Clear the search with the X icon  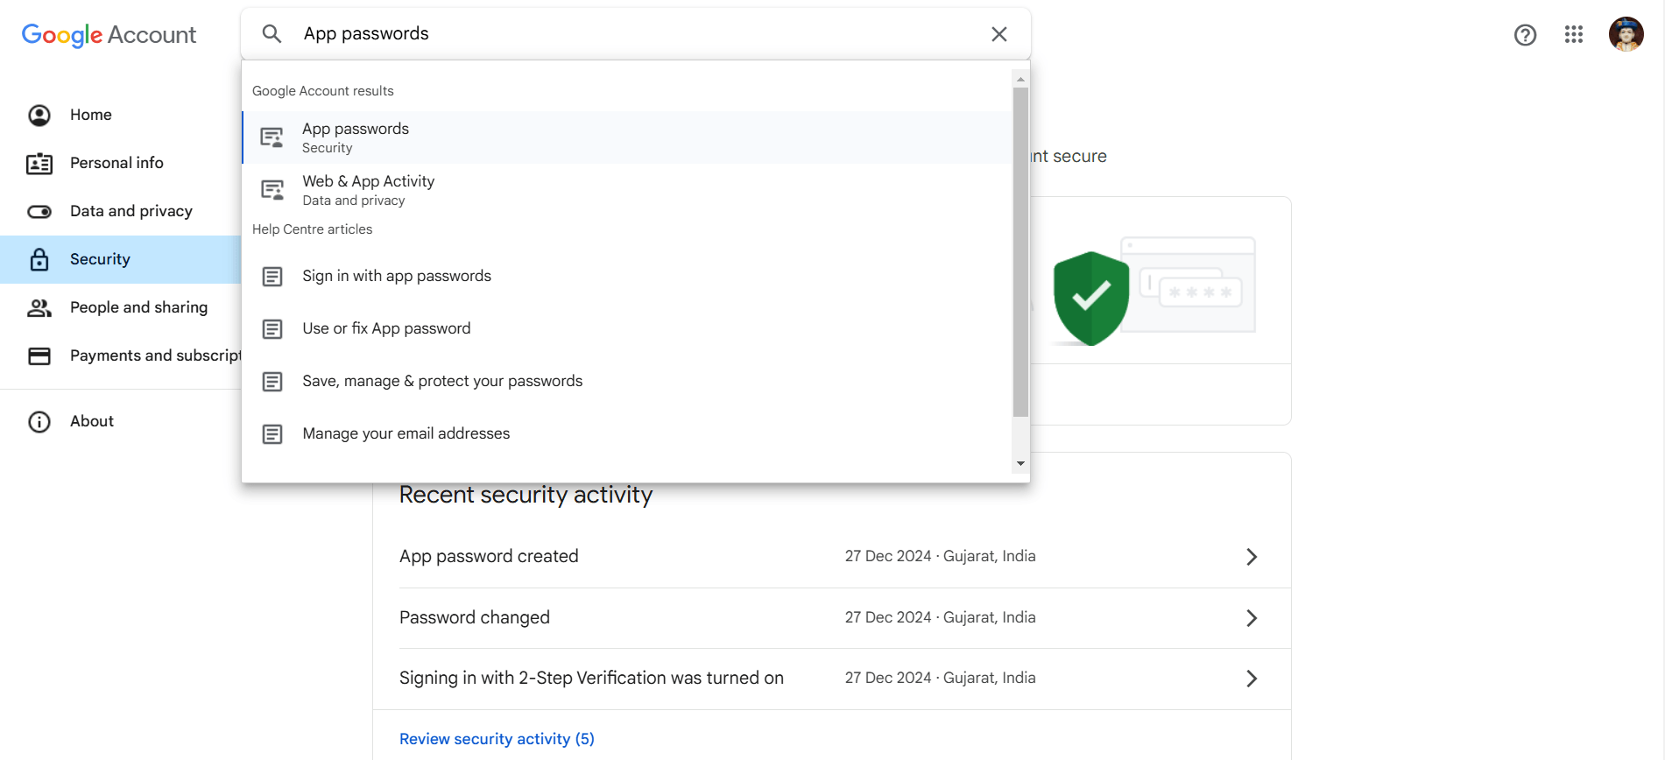998,33
